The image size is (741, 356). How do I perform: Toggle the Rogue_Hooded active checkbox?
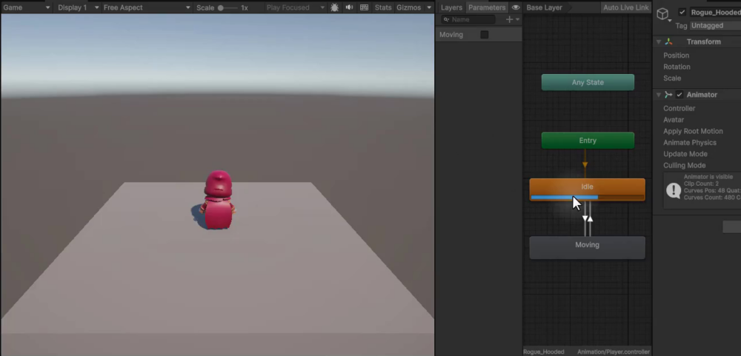[682, 13]
